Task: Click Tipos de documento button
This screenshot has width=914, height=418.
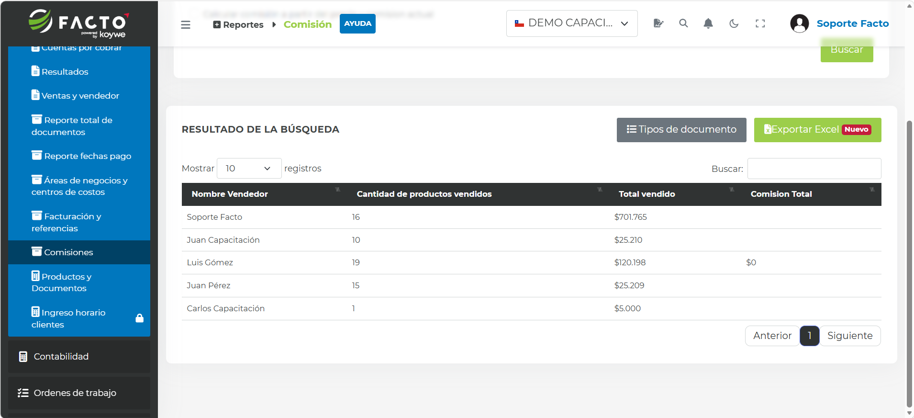Action: coord(681,130)
